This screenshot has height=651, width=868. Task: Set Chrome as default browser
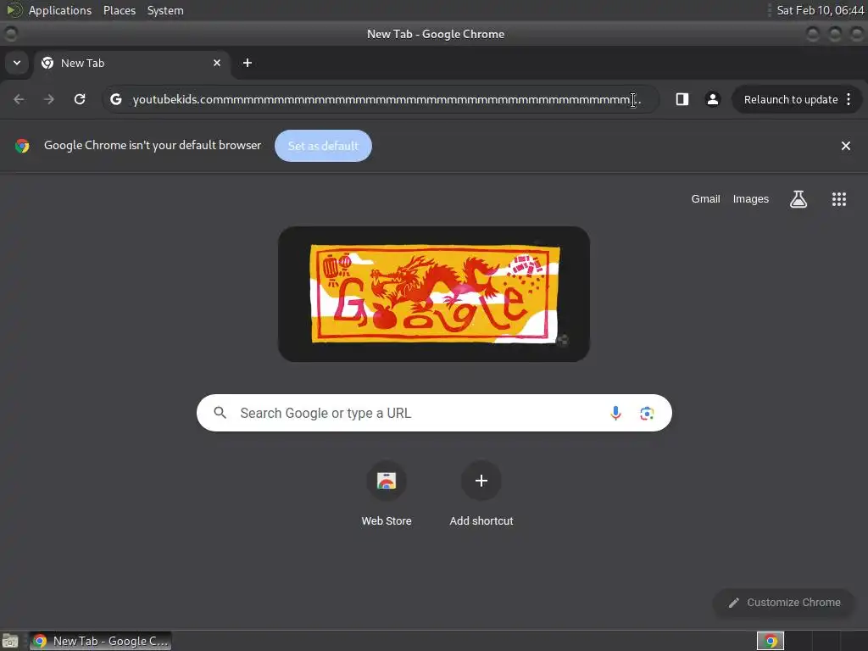(323, 146)
